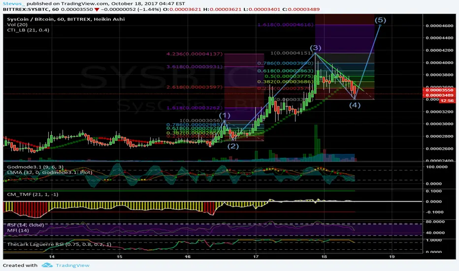Click Fib level 1(0.00004151)
The height and width of the screenshot is (271, 459).
click(x=292, y=53)
